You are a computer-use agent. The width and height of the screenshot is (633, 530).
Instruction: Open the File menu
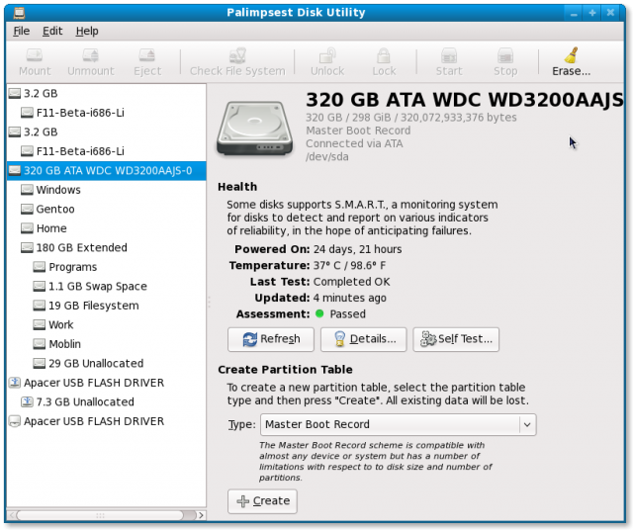(x=21, y=31)
